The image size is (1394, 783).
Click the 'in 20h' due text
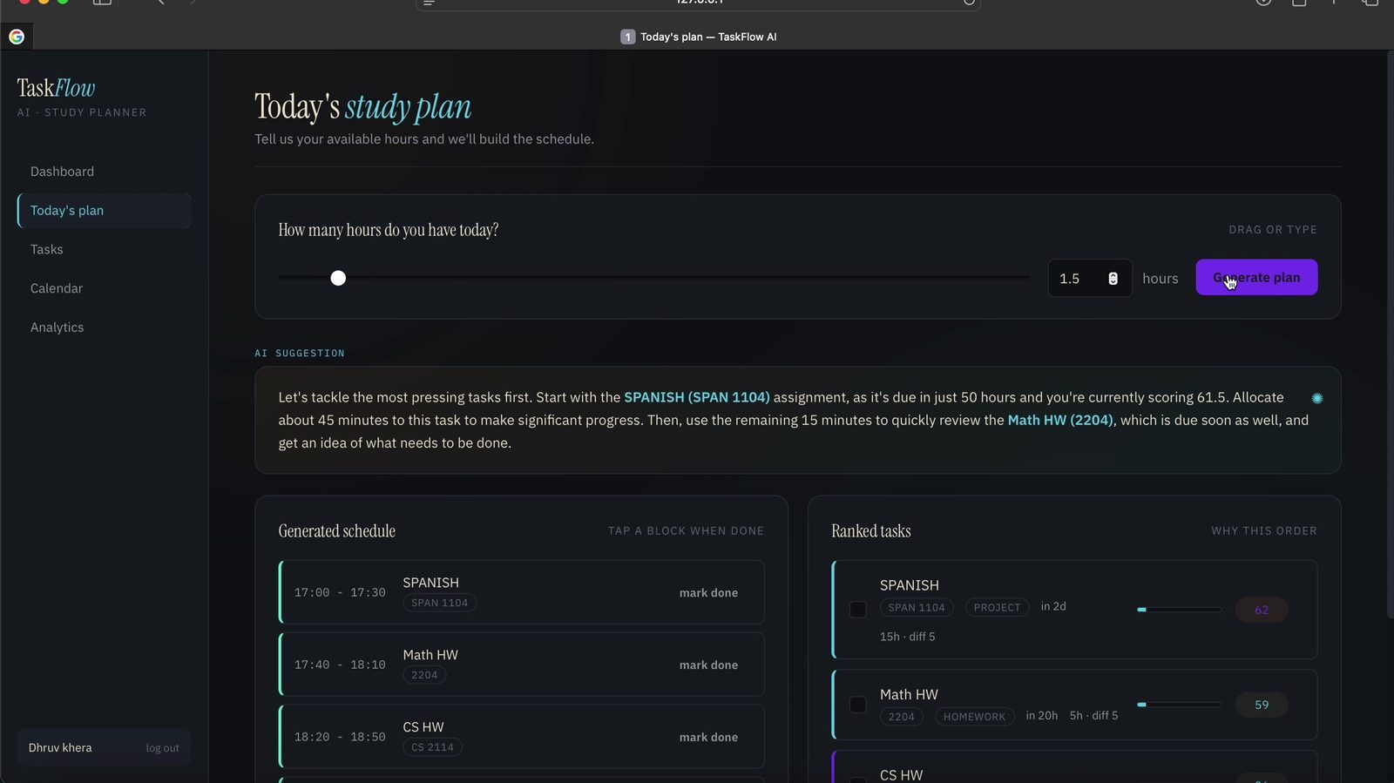[x=1042, y=715]
